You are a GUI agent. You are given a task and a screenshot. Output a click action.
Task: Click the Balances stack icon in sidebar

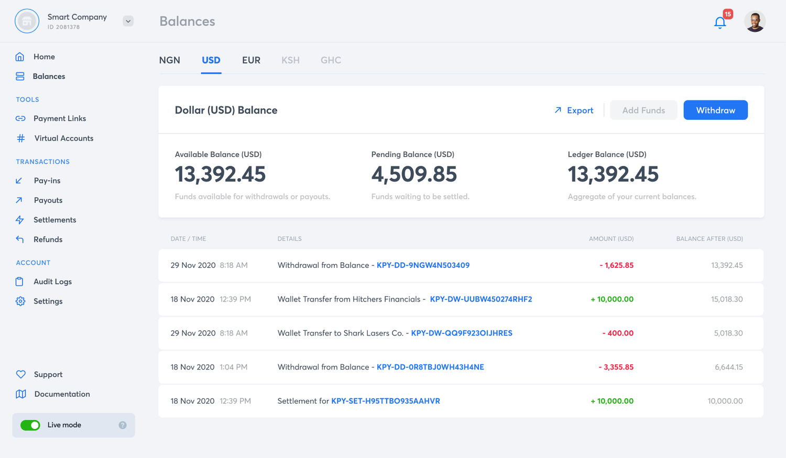tap(20, 76)
